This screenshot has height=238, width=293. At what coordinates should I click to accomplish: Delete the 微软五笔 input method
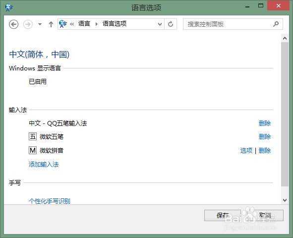tap(265, 137)
